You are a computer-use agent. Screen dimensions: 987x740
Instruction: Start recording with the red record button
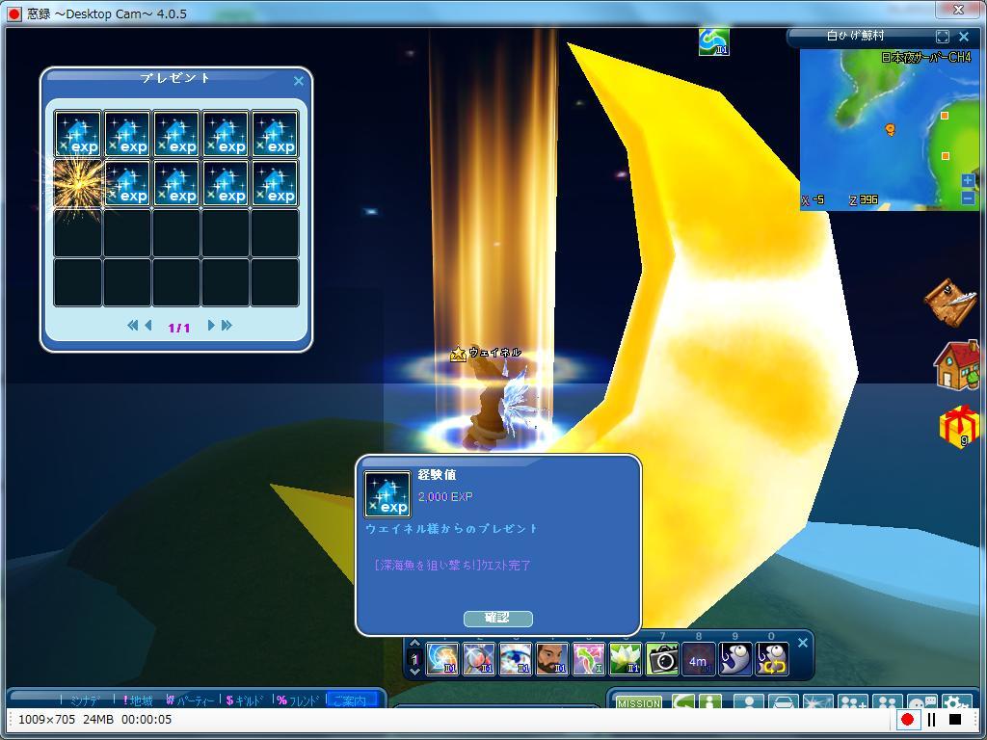pyautogui.click(x=907, y=720)
